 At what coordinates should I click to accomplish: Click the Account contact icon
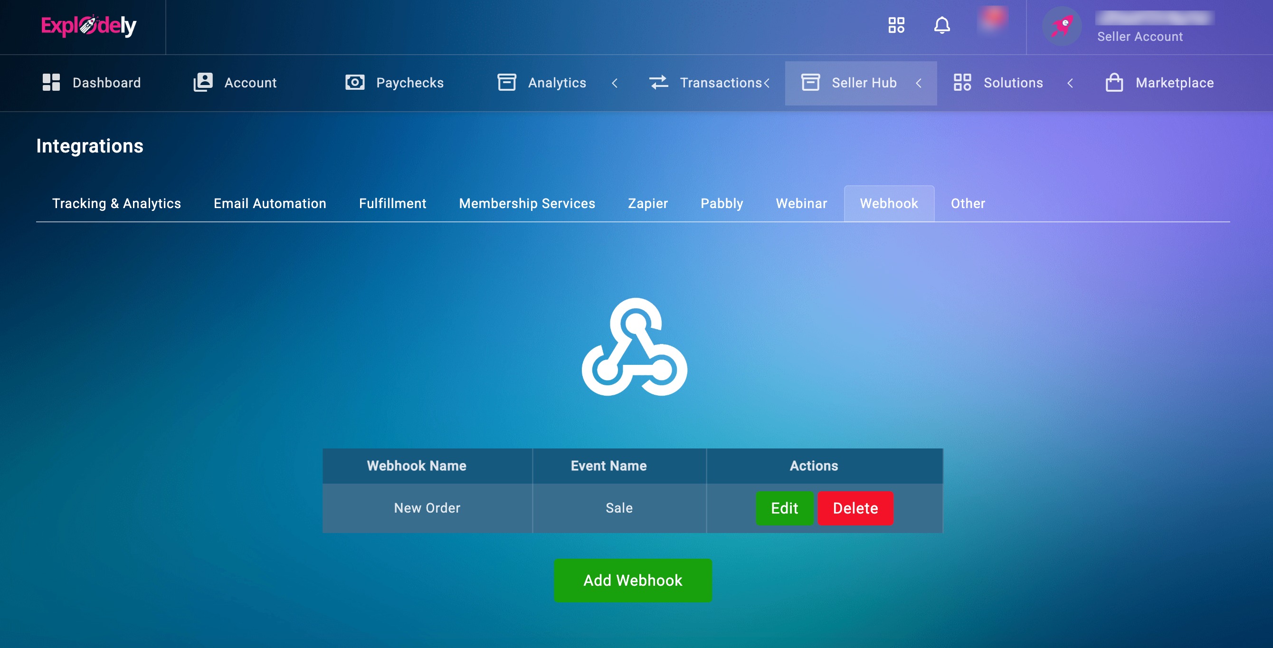point(203,83)
